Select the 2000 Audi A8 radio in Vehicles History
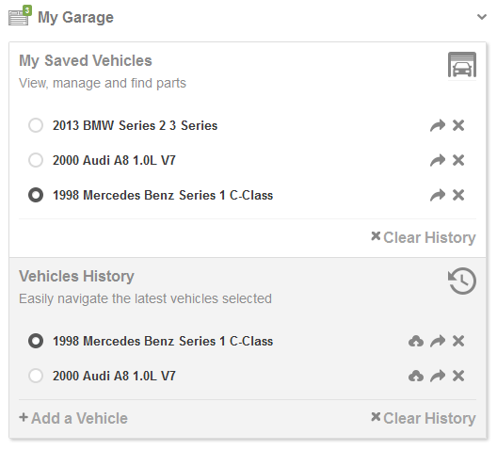This screenshot has height=450, width=497. (x=36, y=377)
